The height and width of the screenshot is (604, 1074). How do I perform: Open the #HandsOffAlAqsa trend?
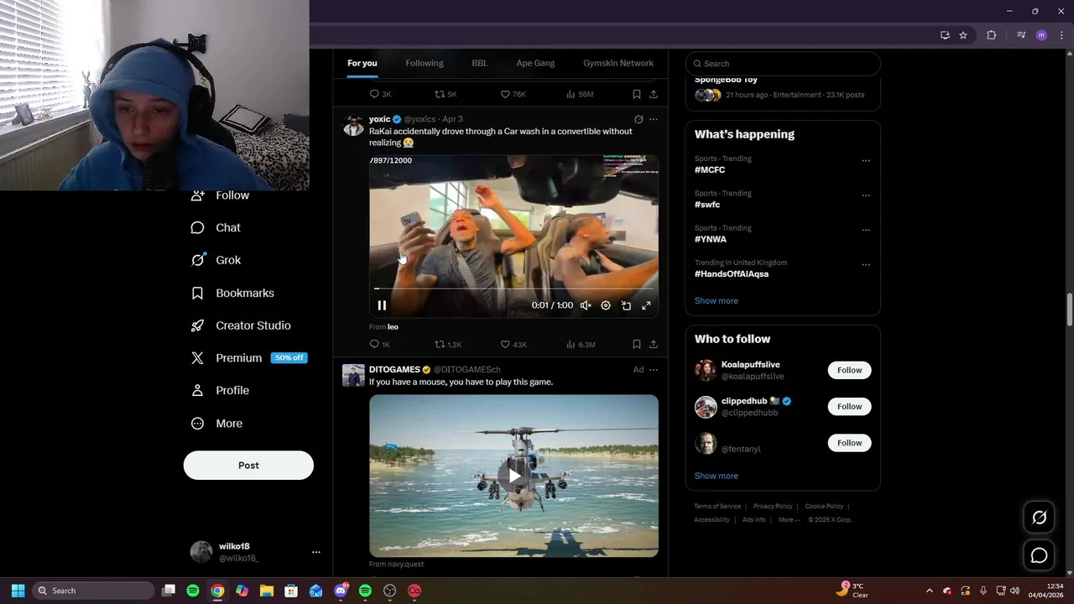pos(732,274)
